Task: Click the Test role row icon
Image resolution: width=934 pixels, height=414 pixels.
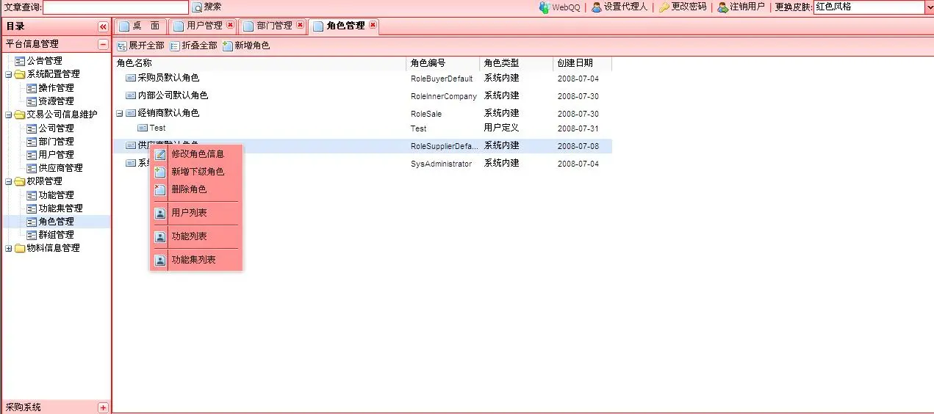Action: click(143, 128)
